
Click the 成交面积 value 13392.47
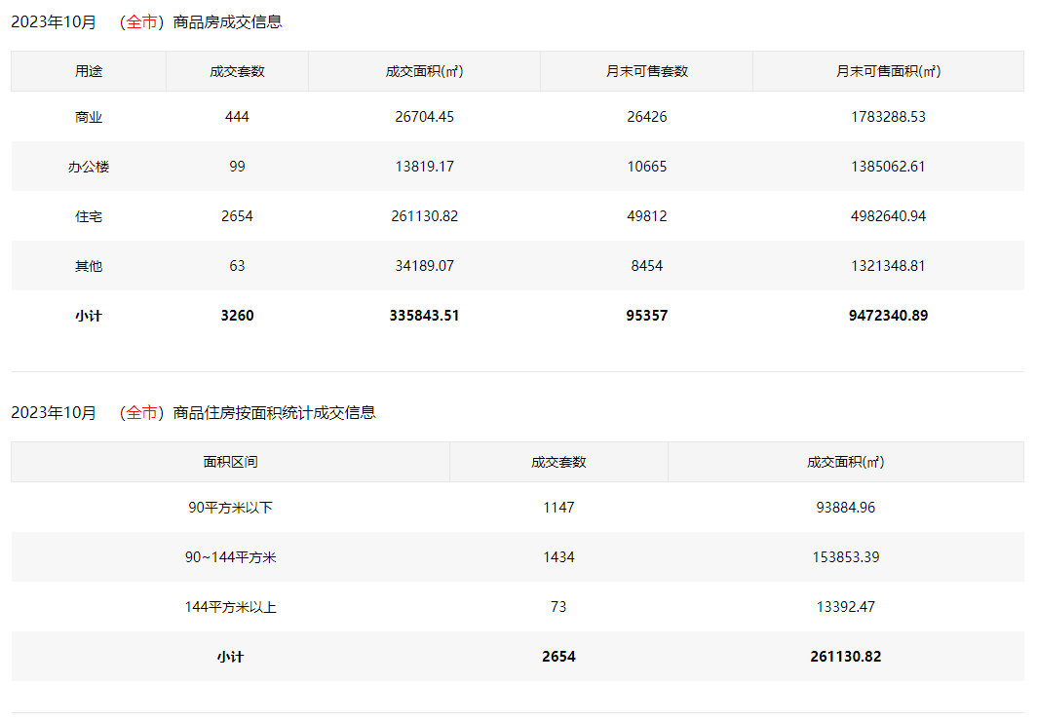(845, 607)
